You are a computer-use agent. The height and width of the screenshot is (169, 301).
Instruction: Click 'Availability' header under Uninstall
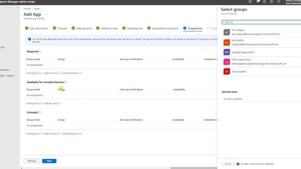tap(178, 120)
